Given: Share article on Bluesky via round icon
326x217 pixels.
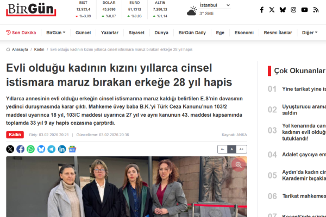Looking at the screenshot, I should coord(41,149).
